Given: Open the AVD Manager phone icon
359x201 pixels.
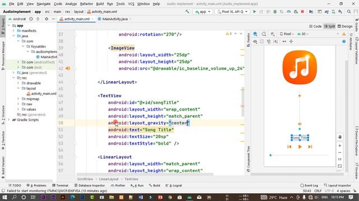Looking at the screenshot, I should pos(333,12).
